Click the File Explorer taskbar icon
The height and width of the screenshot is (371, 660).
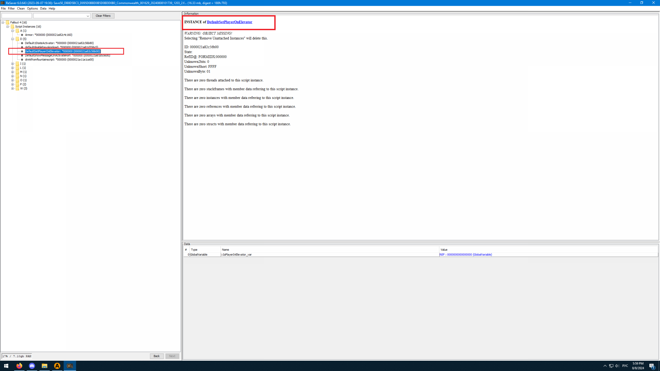point(44,366)
